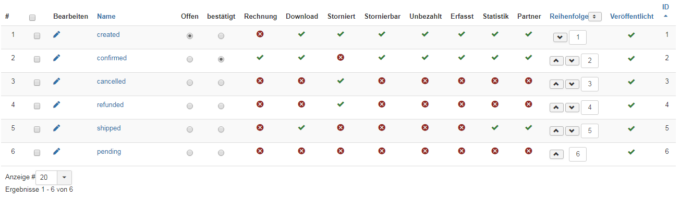This screenshot has height=199, width=680.
Task: Click the pencil icon for 'shipped' row
Action: [x=57, y=128]
